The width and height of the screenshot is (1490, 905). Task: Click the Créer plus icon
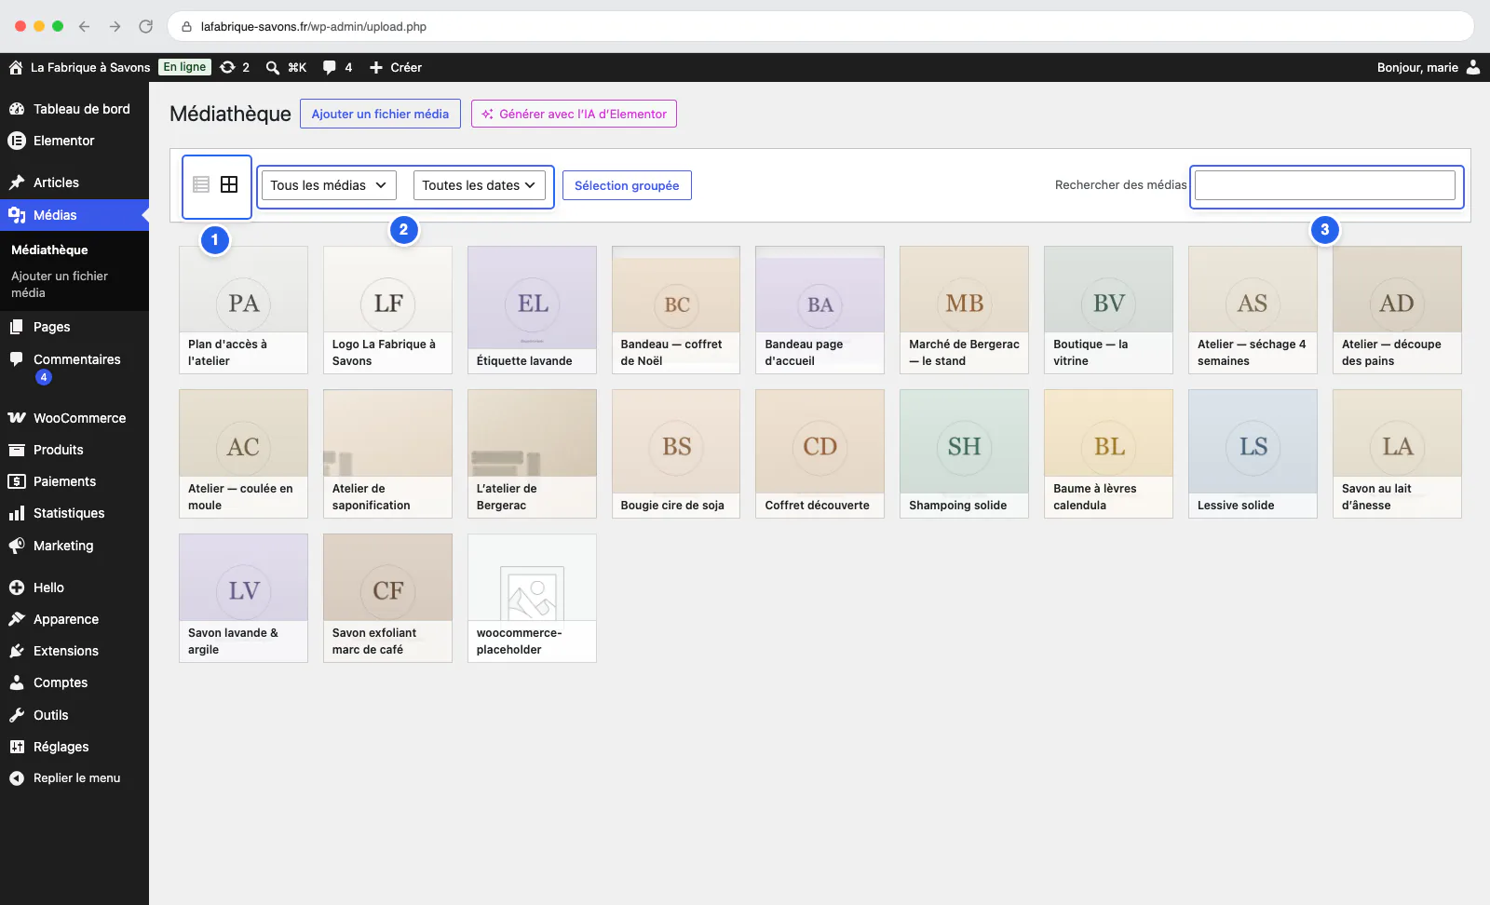(x=376, y=67)
